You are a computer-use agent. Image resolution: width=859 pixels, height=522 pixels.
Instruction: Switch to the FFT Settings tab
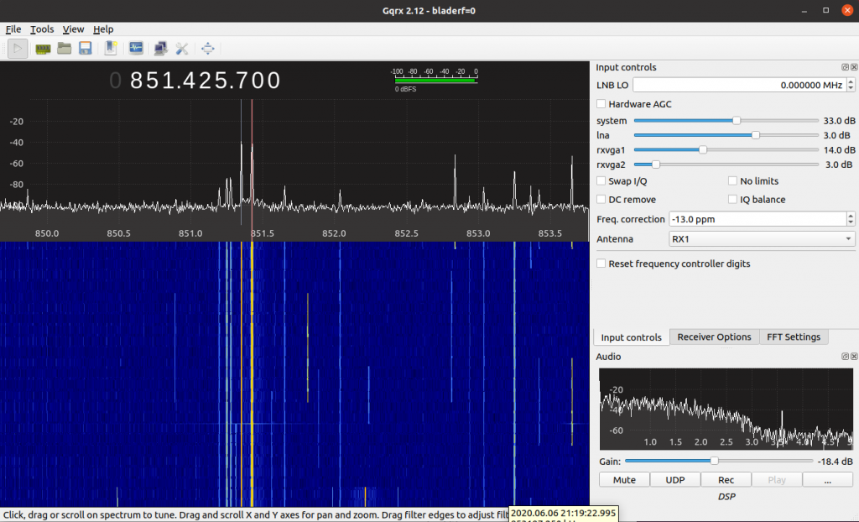pos(794,337)
